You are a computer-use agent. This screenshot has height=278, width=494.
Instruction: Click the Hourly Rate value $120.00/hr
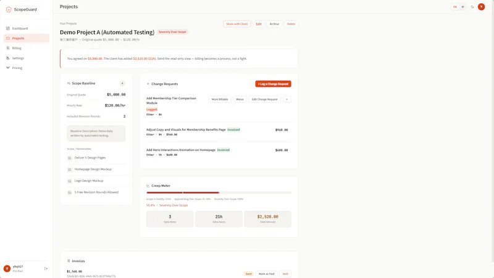(115, 105)
